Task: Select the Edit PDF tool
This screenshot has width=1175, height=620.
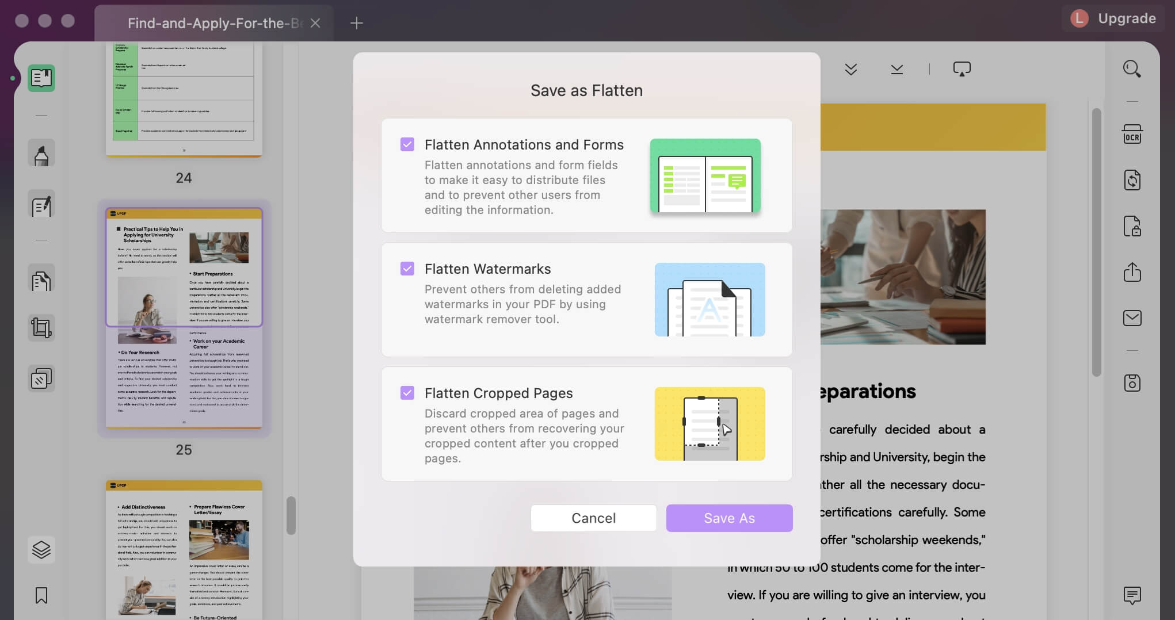Action: [40, 205]
